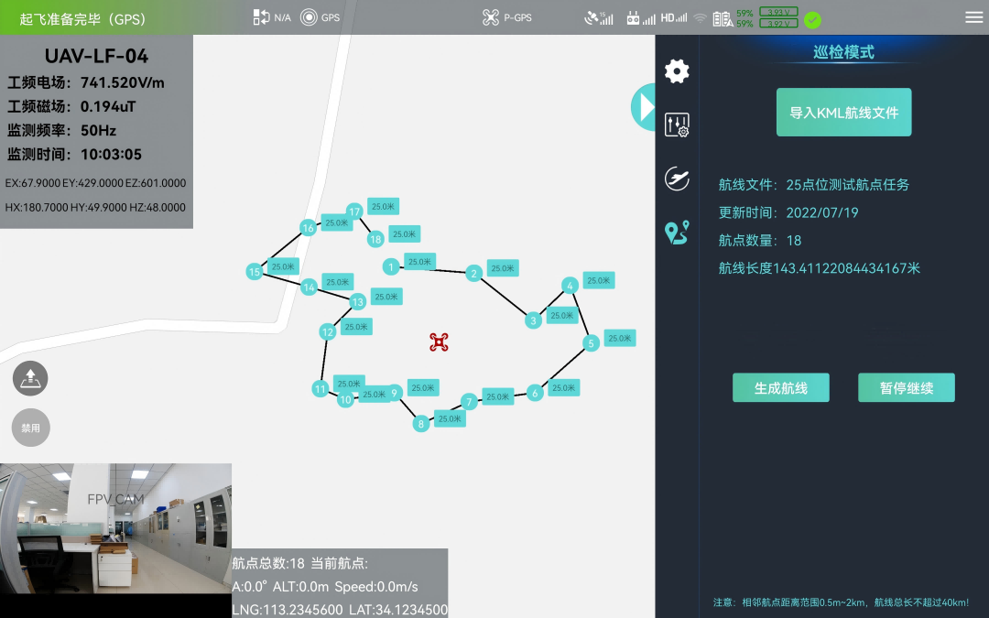
Task: Toggle 暂停继续 pause/resume button
Action: 906,387
